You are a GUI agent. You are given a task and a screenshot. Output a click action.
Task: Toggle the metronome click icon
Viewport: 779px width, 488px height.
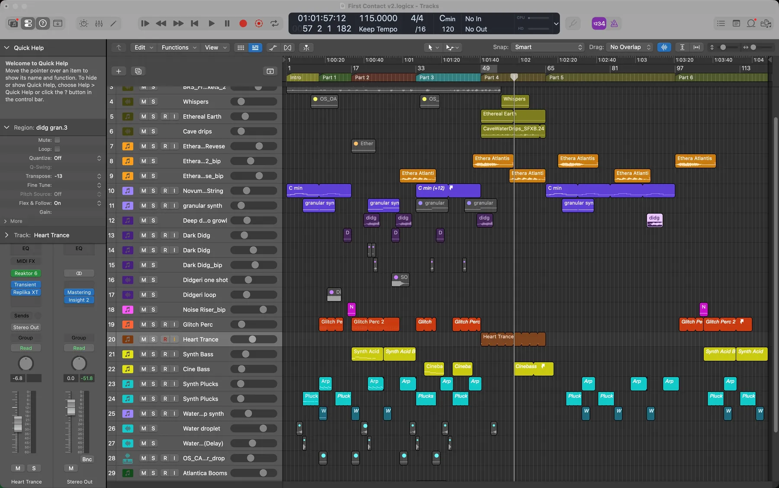614,23
